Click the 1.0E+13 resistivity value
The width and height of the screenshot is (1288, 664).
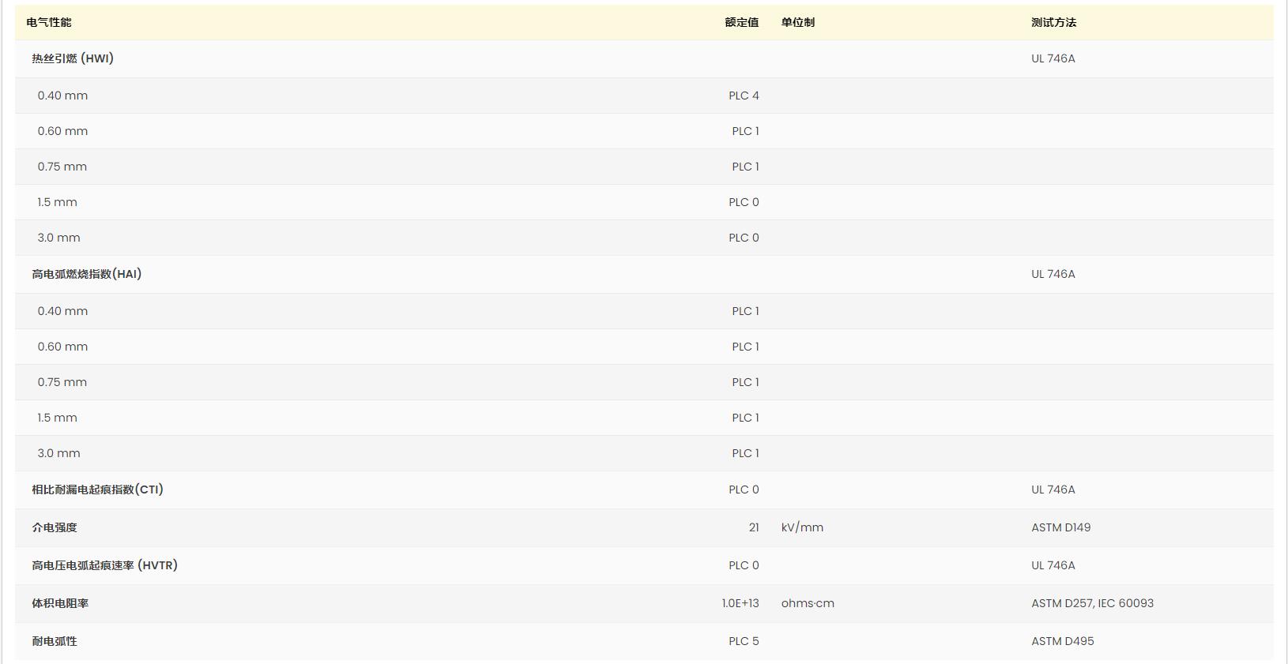pyautogui.click(x=740, y=603)
